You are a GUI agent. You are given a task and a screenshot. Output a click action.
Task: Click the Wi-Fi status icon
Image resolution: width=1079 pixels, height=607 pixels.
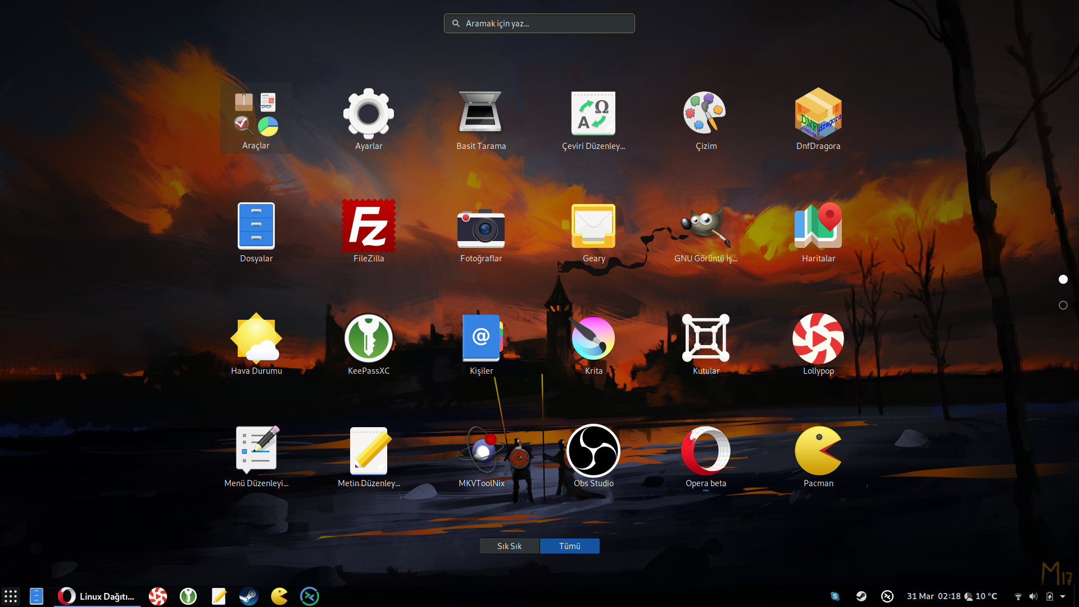click(1018, 596)
